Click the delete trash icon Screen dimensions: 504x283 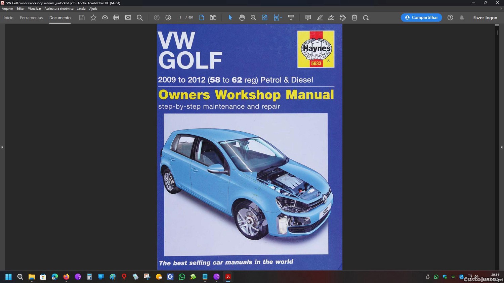(354, 18)
